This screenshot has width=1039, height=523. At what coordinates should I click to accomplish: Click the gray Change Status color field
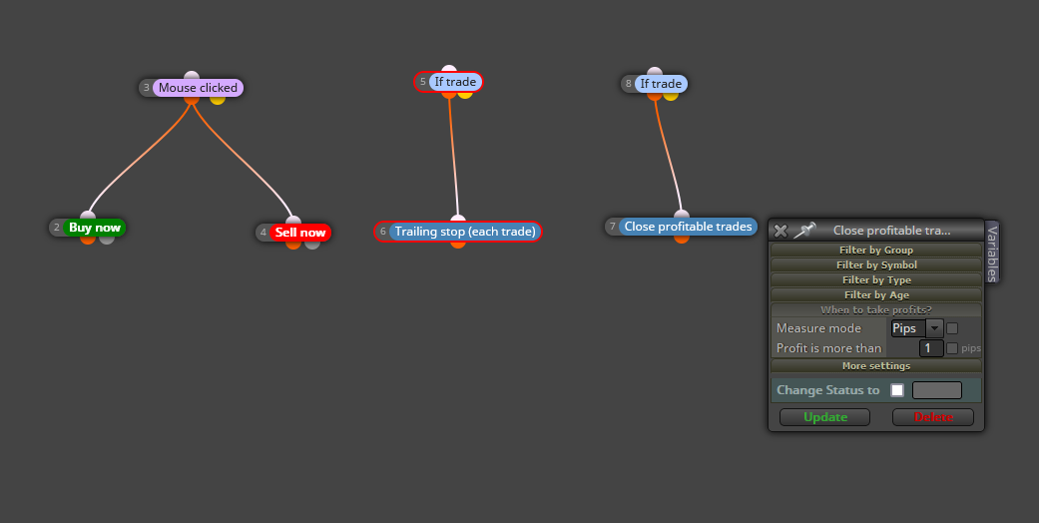coord(937,390)
